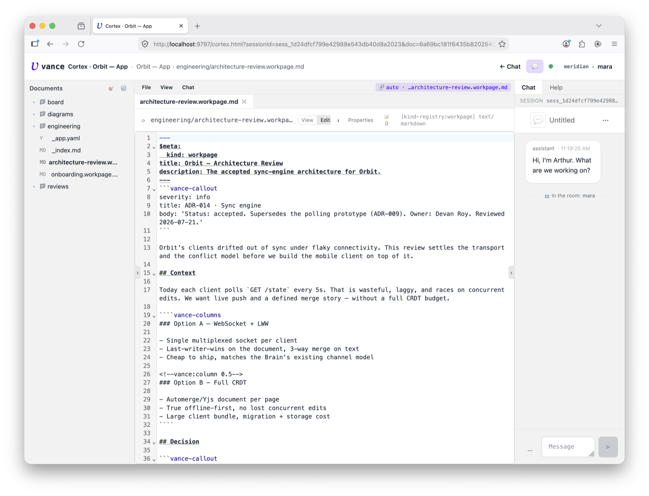The width and height of the screenshot is (649, 496).
Task: Click the send arrow button
Action: coord(608,447)
